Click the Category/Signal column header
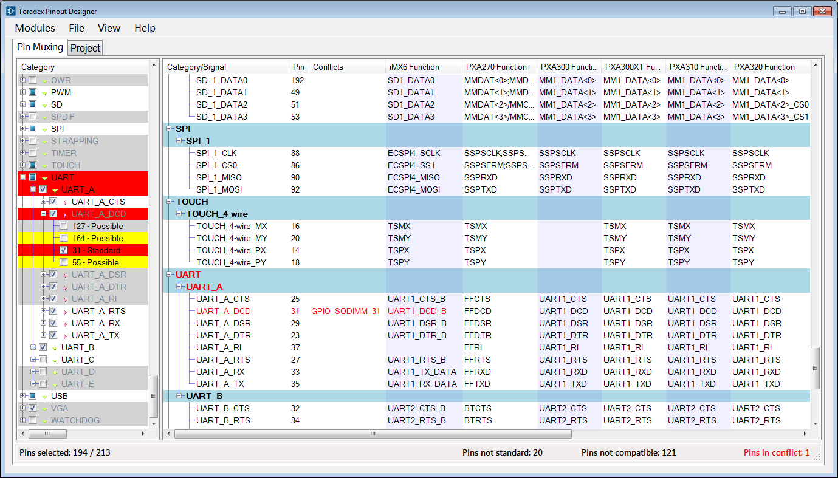Screen dimensions: 838x478 pyautogui.click(x=226, y=67)
